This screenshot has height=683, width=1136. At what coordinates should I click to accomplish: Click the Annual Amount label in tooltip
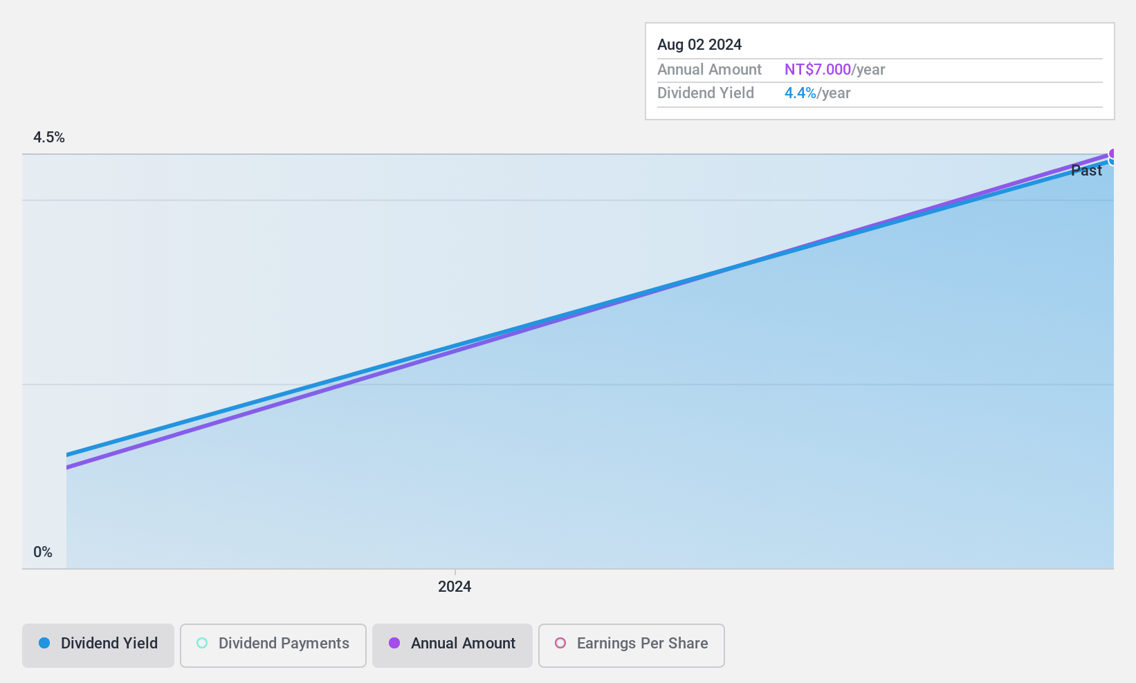coord(709,69)
